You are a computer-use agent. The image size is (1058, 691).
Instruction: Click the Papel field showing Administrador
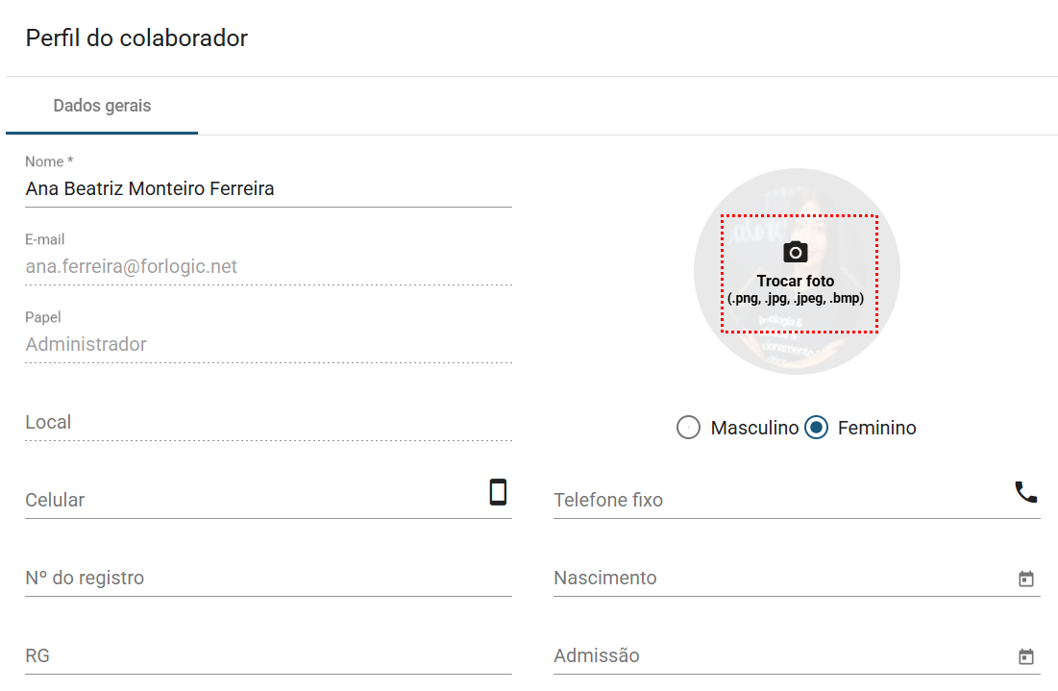tap(267, 345)
